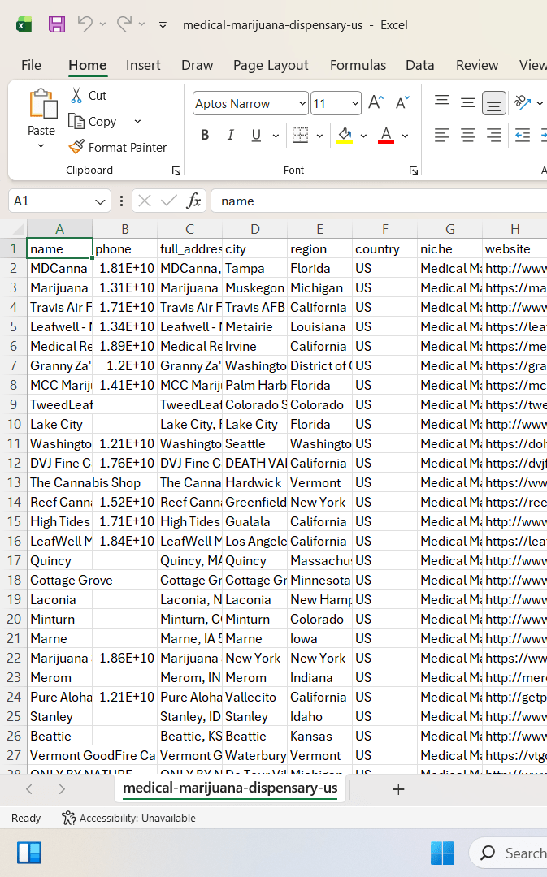The height and width of the screenshot is (877, 547).
Task: Open the Clipboard dialog launcher
Action: tap(176, 171)
